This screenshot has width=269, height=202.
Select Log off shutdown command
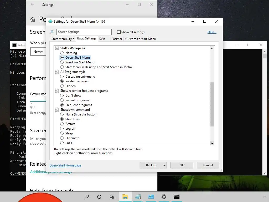pos(62,129)
